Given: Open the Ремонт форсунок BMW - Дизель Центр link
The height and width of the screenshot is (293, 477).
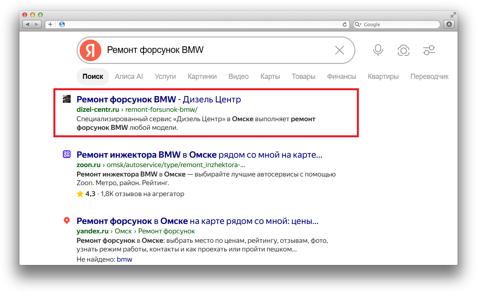Looking at the screenshot, I should click(x=159, y=99).
